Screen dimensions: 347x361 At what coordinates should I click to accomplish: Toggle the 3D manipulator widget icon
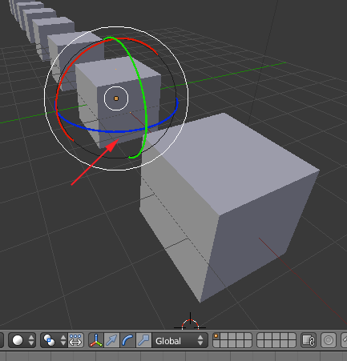pos(96,340)
